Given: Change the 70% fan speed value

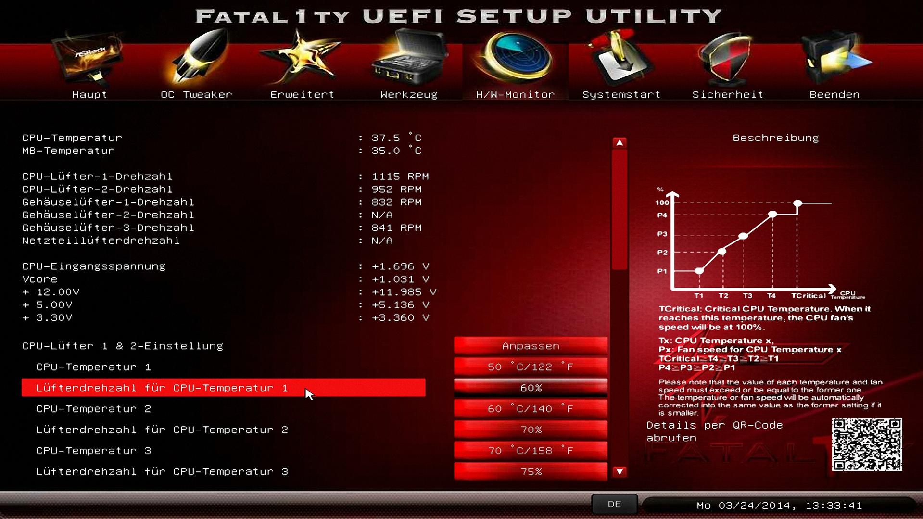Looking at the screenshot, I should pyautogui.click(x=531, y=430).
